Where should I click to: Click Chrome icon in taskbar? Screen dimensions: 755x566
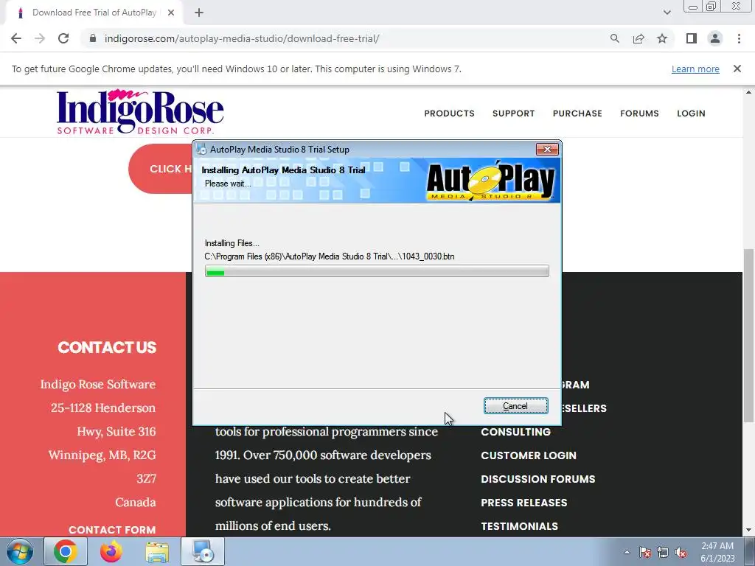(x=66, y=551)
